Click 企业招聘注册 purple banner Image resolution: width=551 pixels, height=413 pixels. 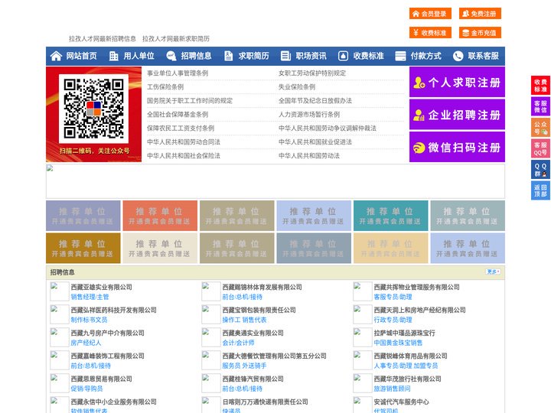[457, 115]
